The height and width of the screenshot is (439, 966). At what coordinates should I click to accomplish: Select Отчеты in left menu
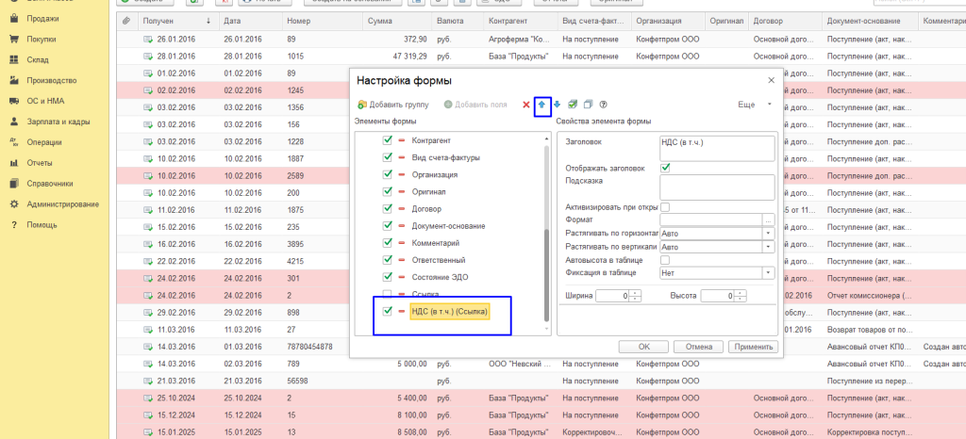click(40, 163)
